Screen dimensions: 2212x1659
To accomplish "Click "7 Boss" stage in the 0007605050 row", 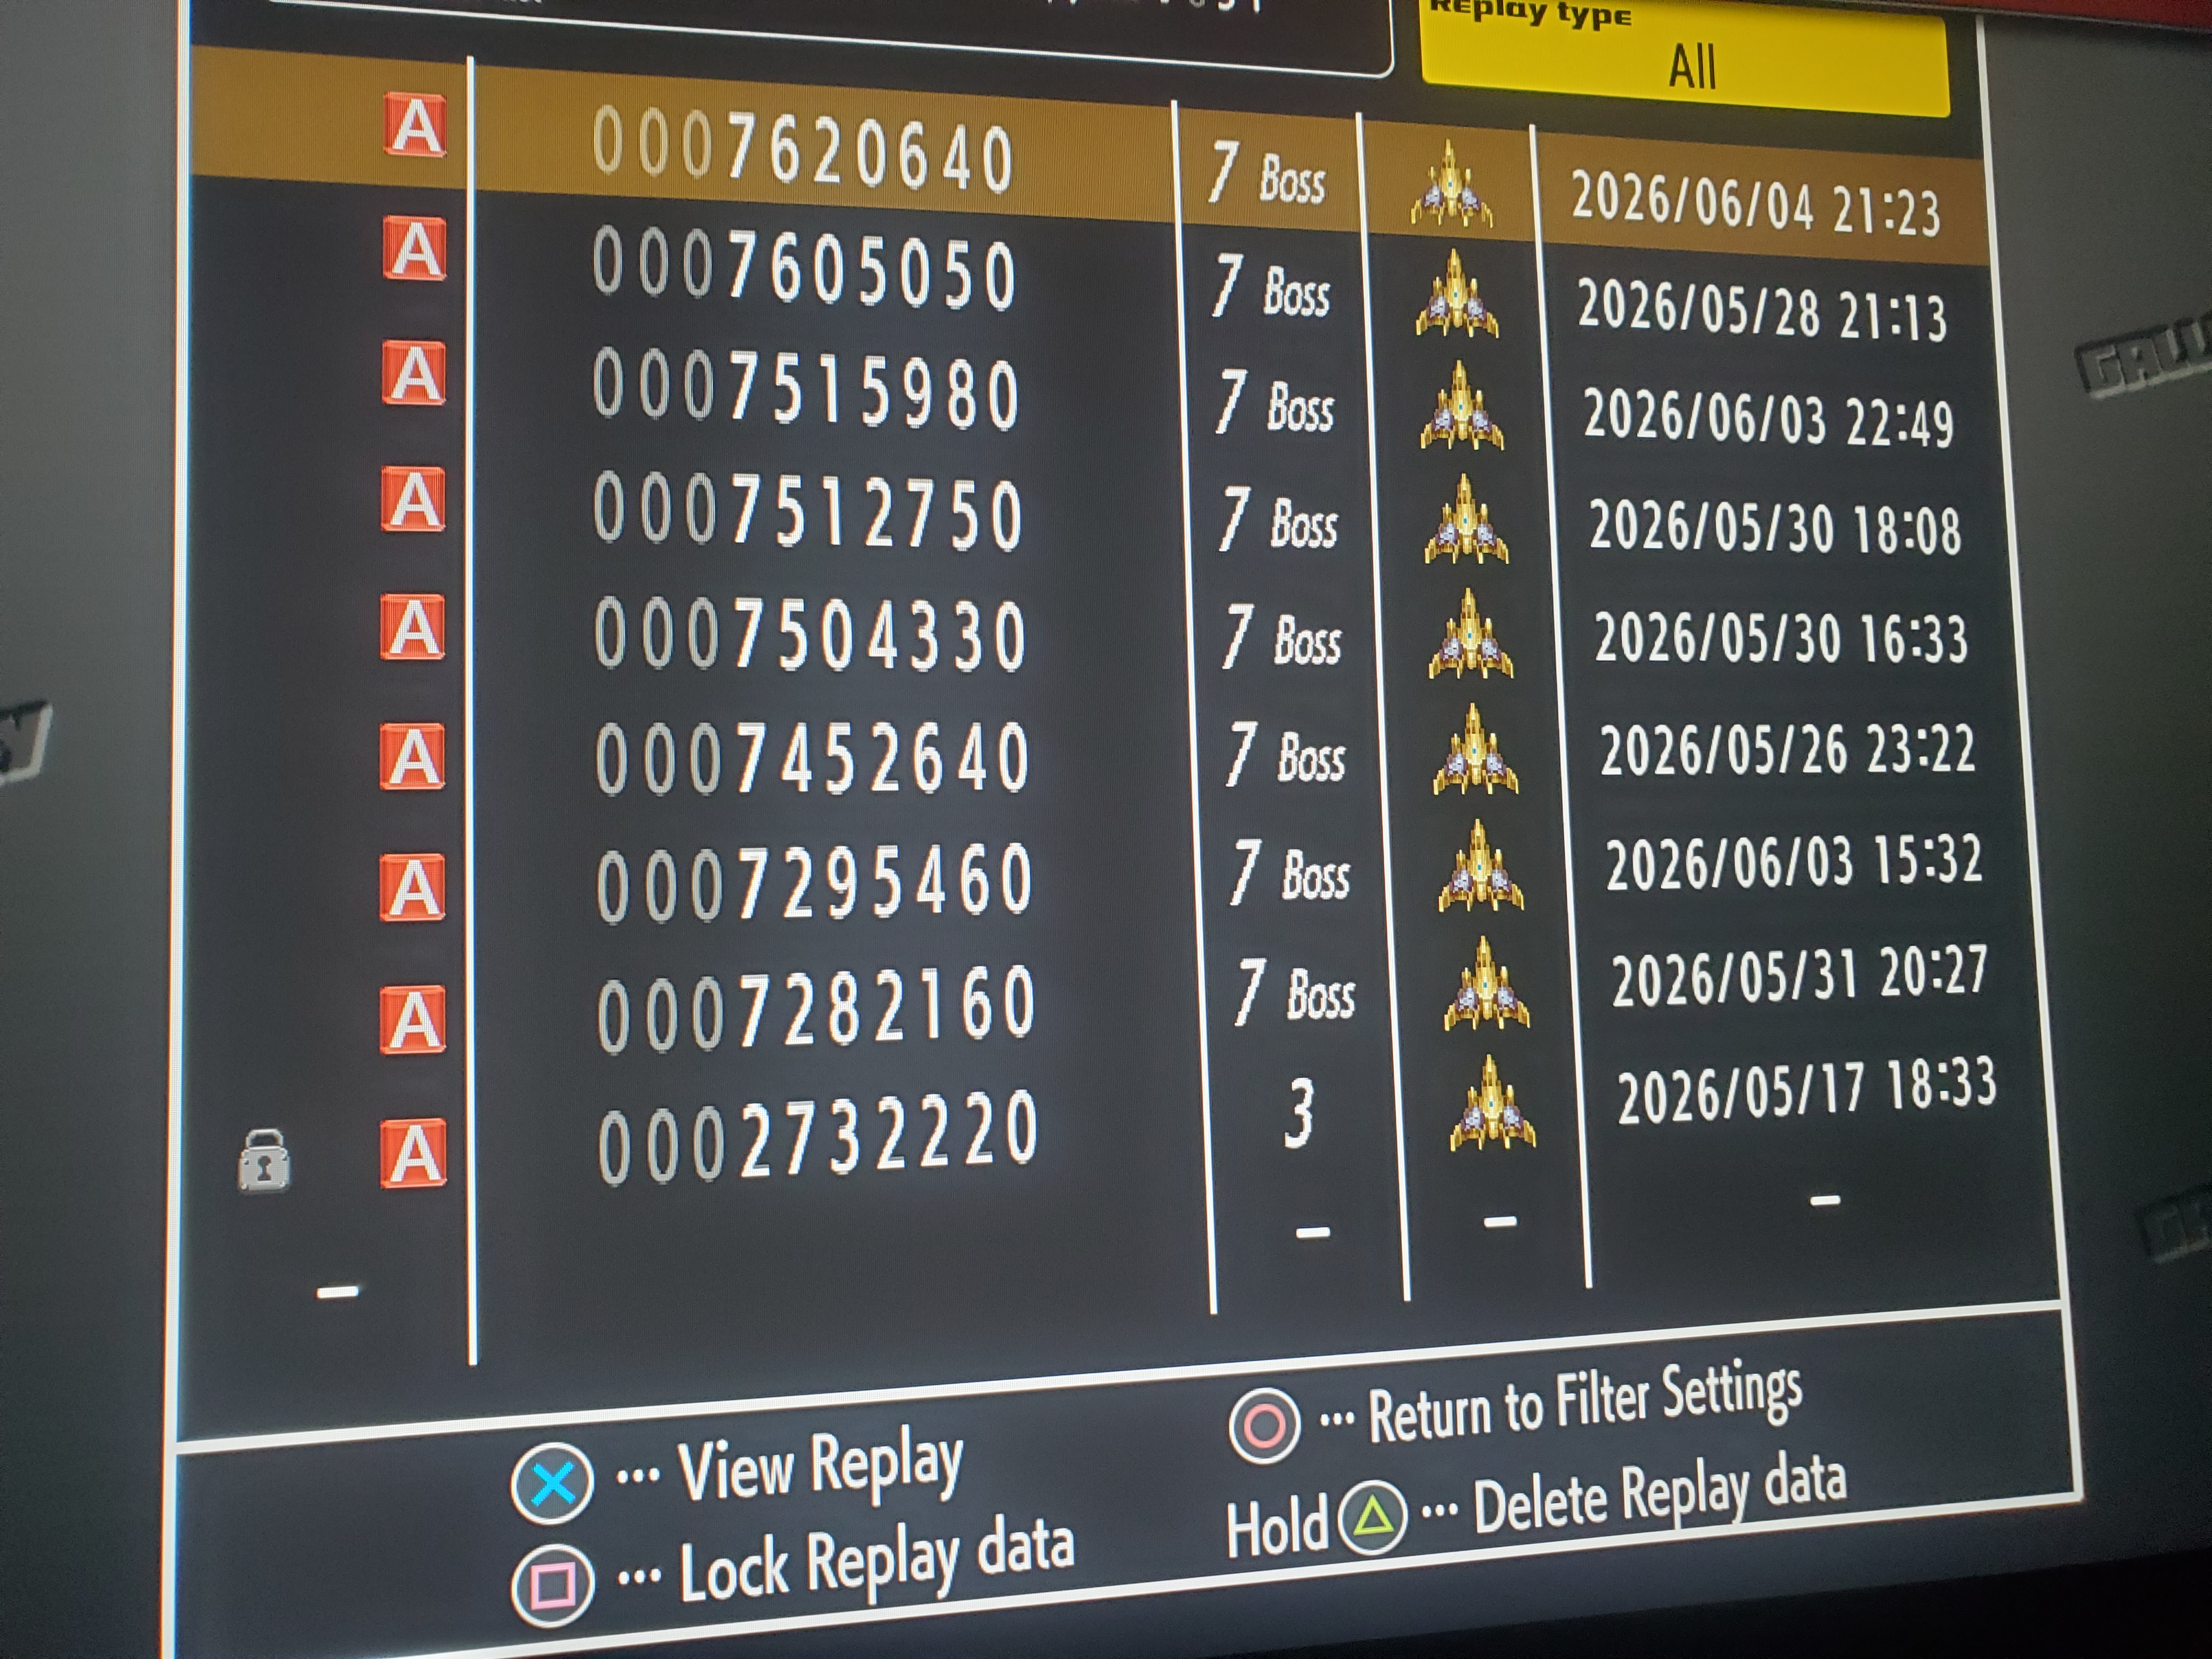I will click(x=1271, y=287).
